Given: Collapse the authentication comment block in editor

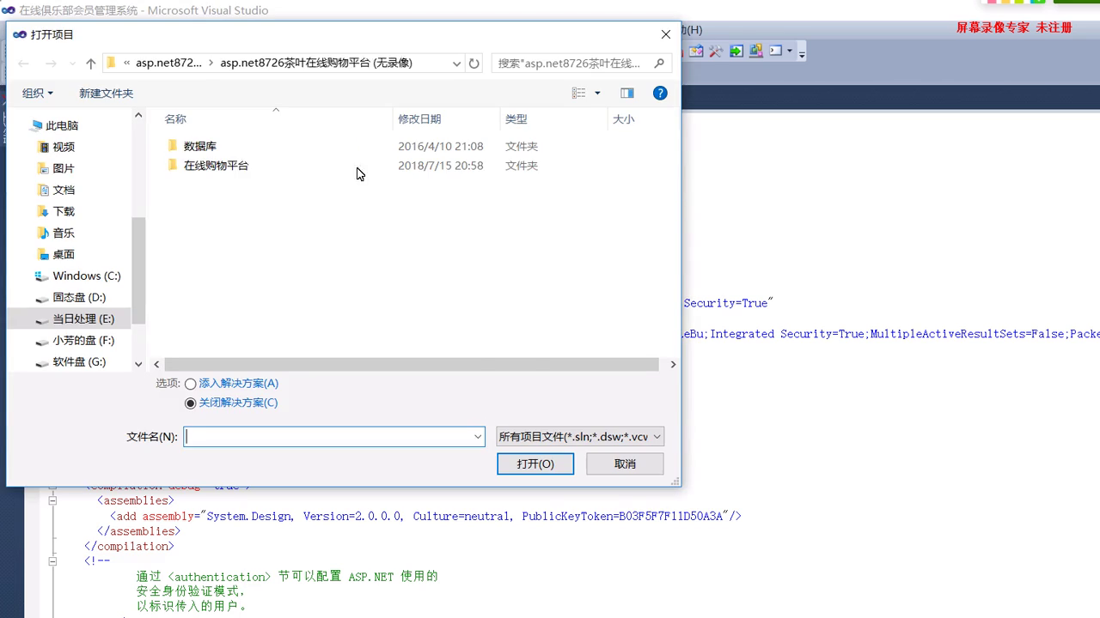Looking at the screenshot, I should 52,561.
